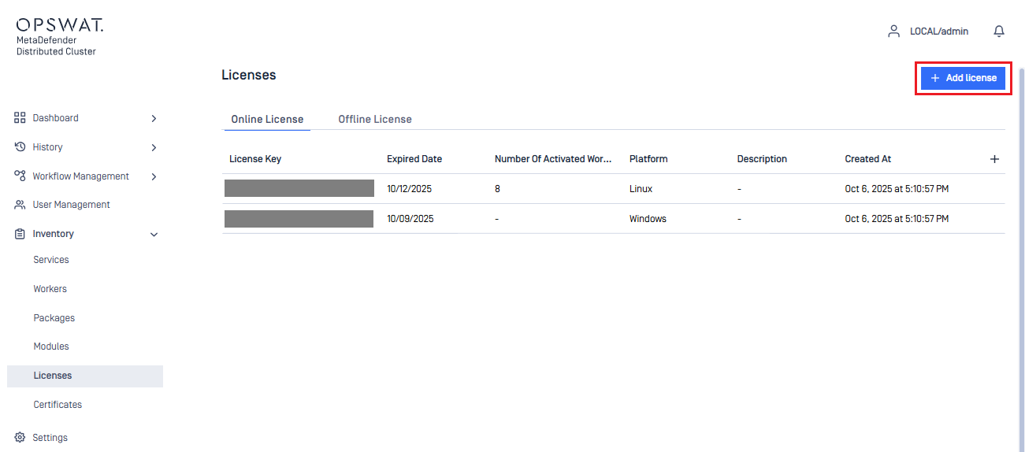Click the Workflow Management icon

coord(20,176)
